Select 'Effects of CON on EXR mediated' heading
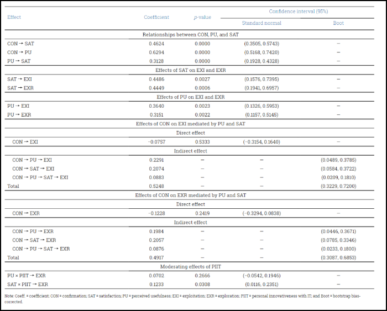This screenshot has height=311, width=387. [191, 196]
